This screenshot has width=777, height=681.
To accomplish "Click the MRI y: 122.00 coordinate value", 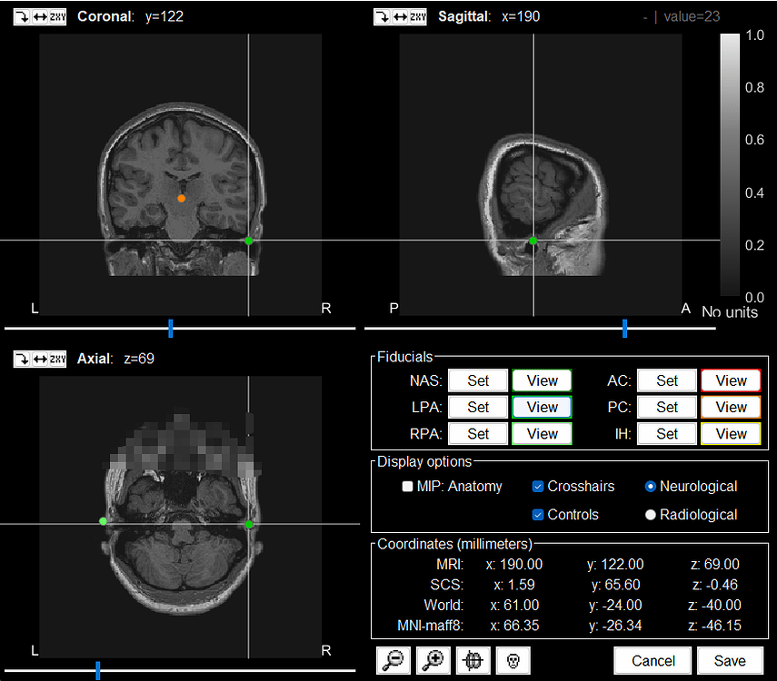I will [615, 564].
